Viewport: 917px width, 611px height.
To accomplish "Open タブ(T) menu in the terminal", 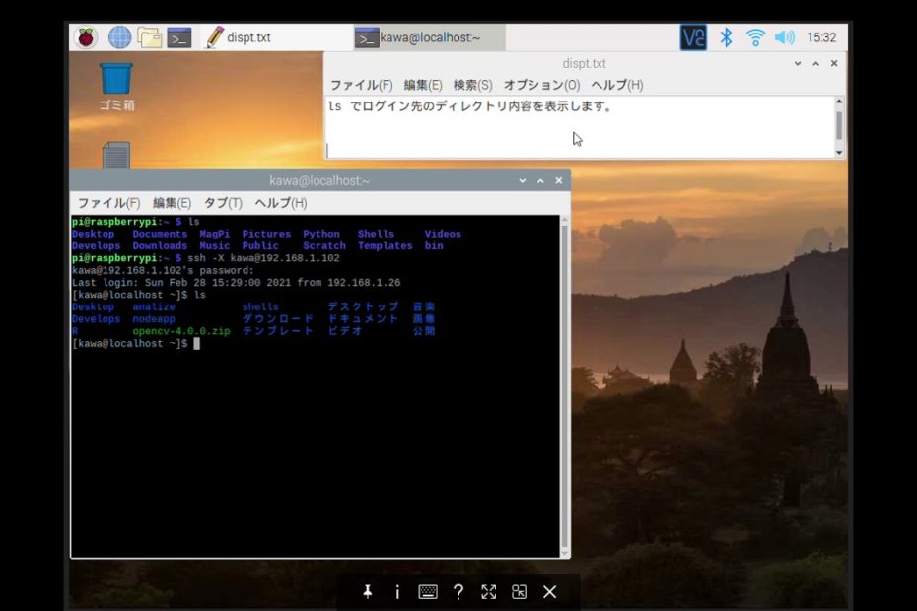I will [x=223, y=203].
